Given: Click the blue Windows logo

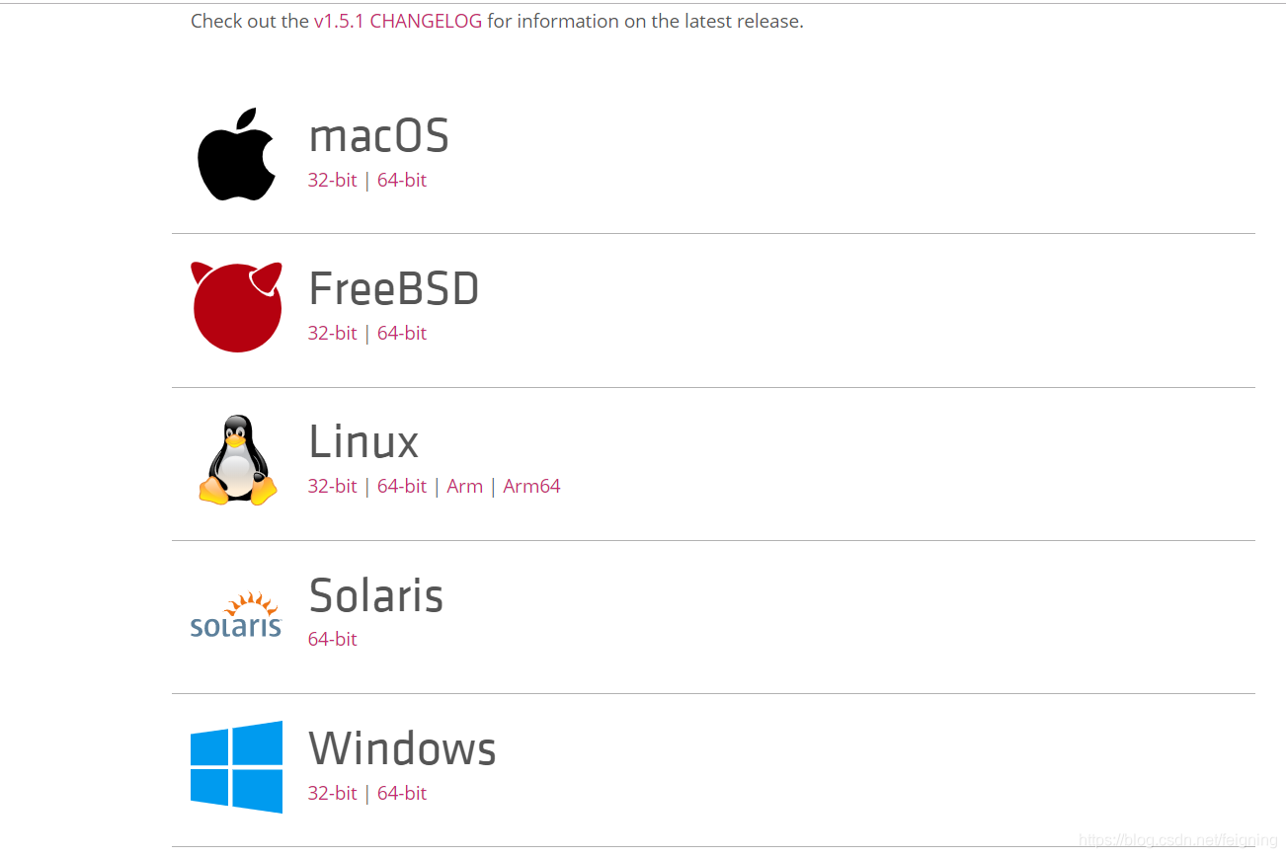Looking at the screenshot, I should [x=236, y=767].
